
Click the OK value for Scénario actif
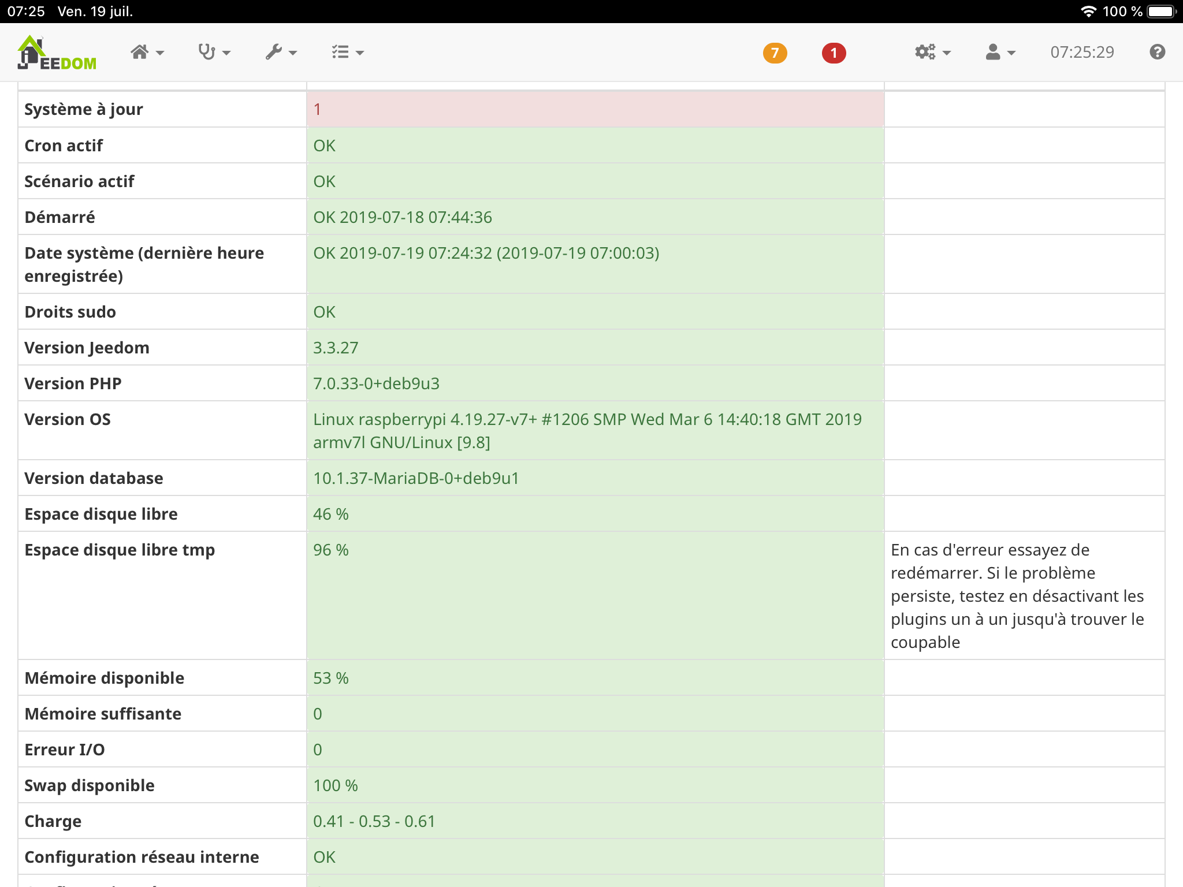point(324,181)
